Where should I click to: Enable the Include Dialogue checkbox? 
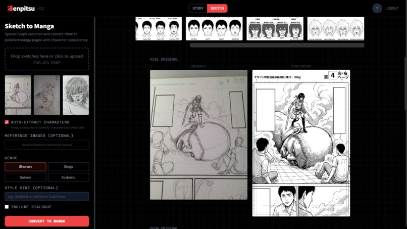7,207
